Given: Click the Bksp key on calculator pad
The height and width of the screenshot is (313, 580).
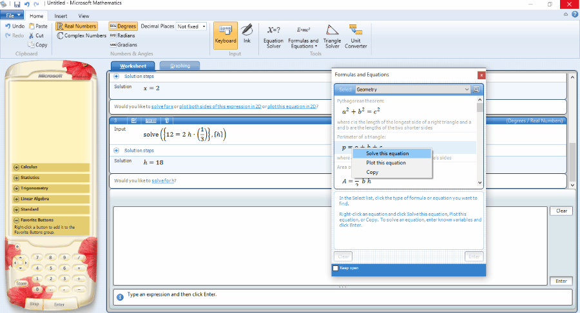Looking at the screenshot, I should [34, 304].
